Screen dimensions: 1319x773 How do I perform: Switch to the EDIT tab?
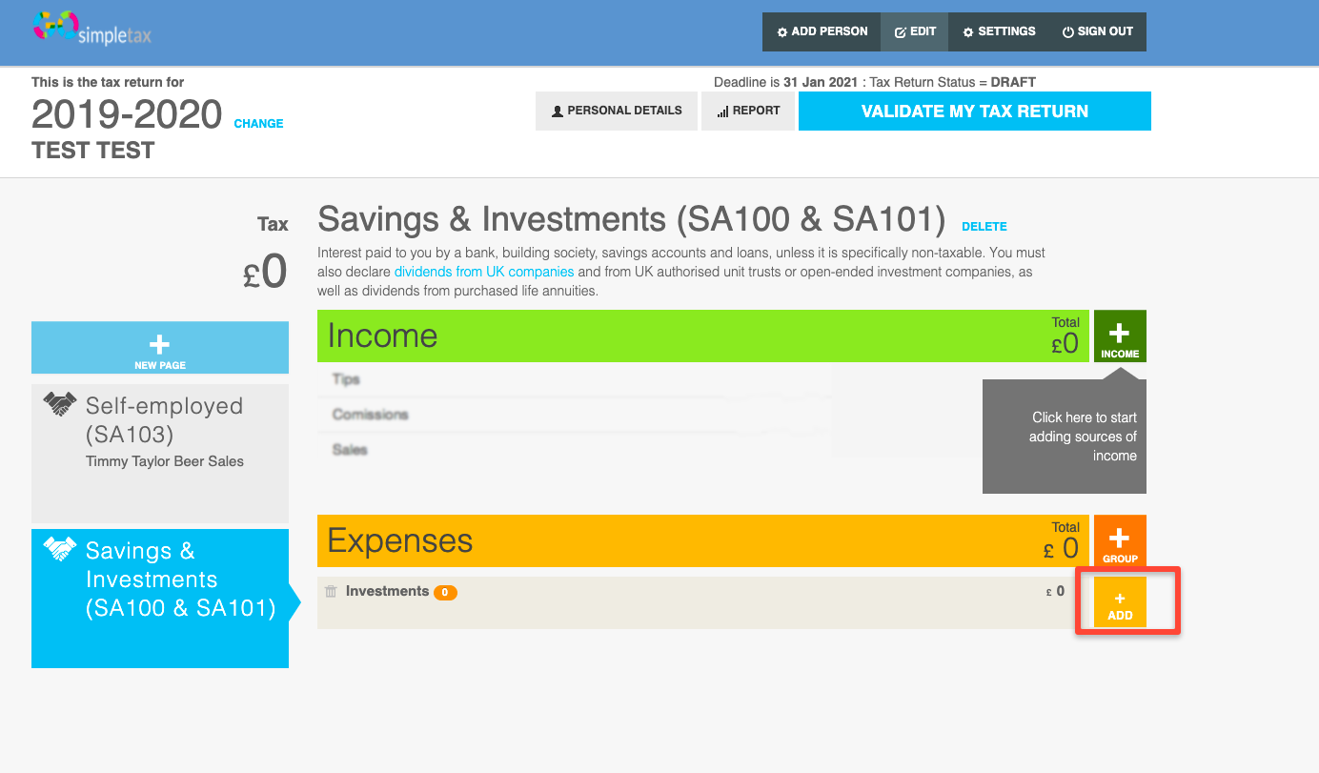point(914,31)
